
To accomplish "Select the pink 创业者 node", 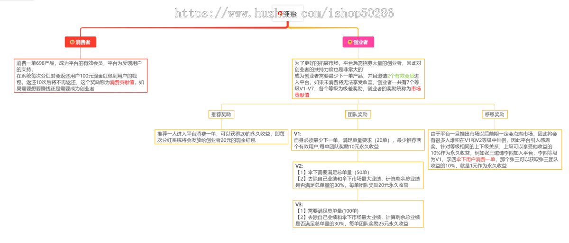I will click(x=358, y=42).
